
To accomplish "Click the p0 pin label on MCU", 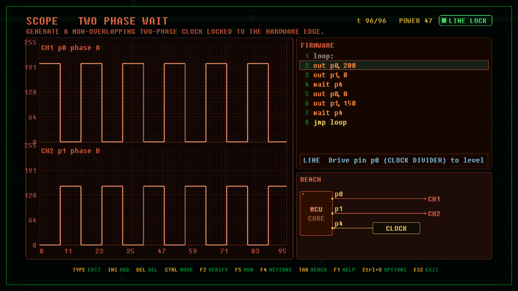I will pyautogui.click(x=339, y=194).
